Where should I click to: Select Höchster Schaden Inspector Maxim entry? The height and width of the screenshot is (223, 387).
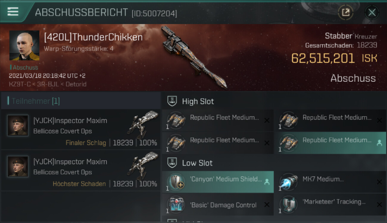point(81,170)
